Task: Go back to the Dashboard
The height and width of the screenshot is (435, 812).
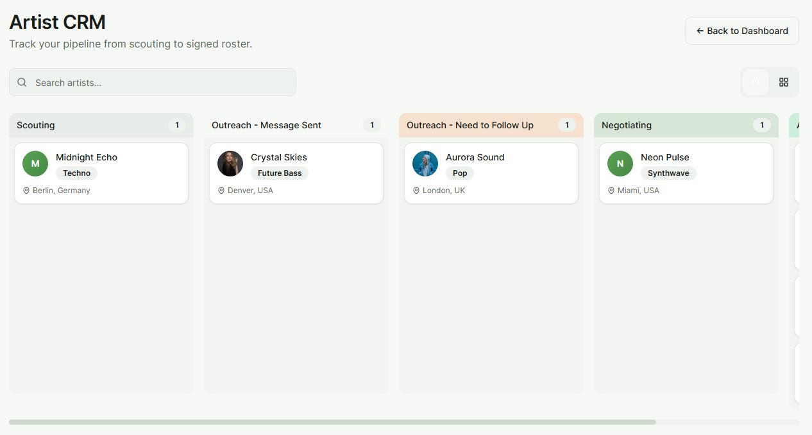Action: coord(741,31)
